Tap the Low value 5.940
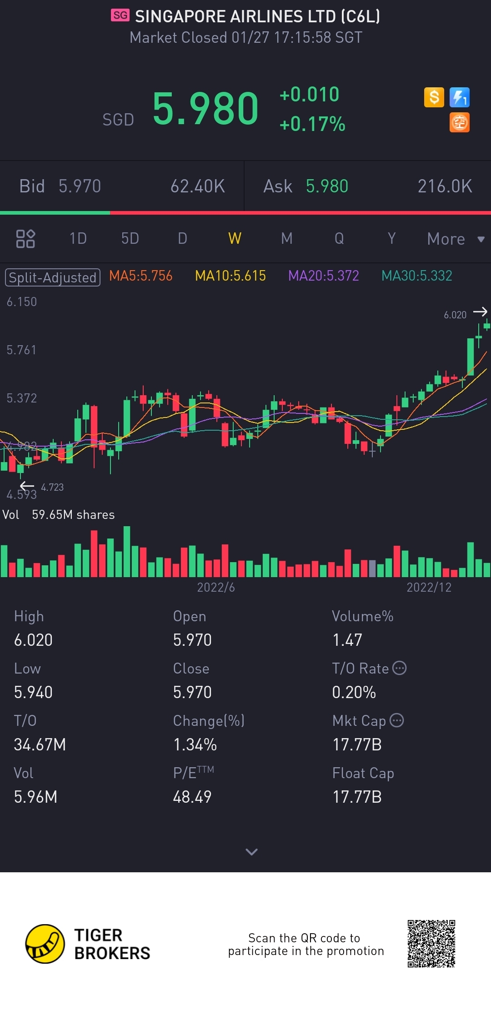The image size is (491, 1016). tap(33, 692)
